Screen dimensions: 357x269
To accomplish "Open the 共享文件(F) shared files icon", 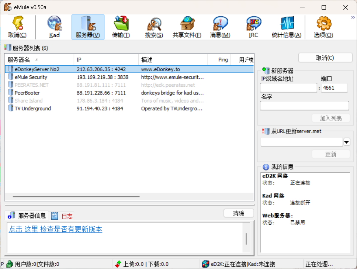I will tap(187, 27).
